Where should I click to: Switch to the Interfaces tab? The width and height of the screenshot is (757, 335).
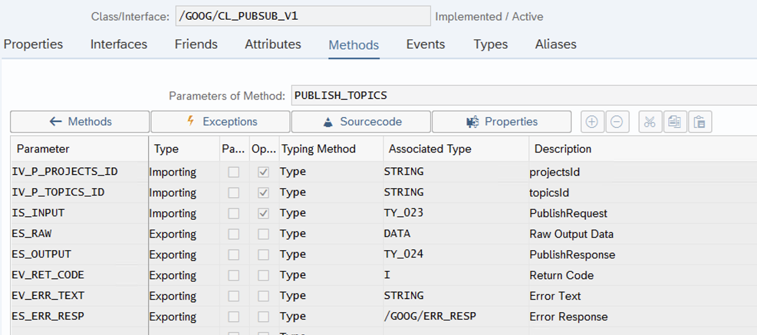point(119,44)
